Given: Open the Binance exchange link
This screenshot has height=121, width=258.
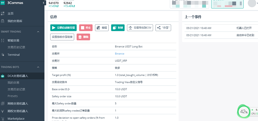Looking at the screenshot, I should point(119,53).
